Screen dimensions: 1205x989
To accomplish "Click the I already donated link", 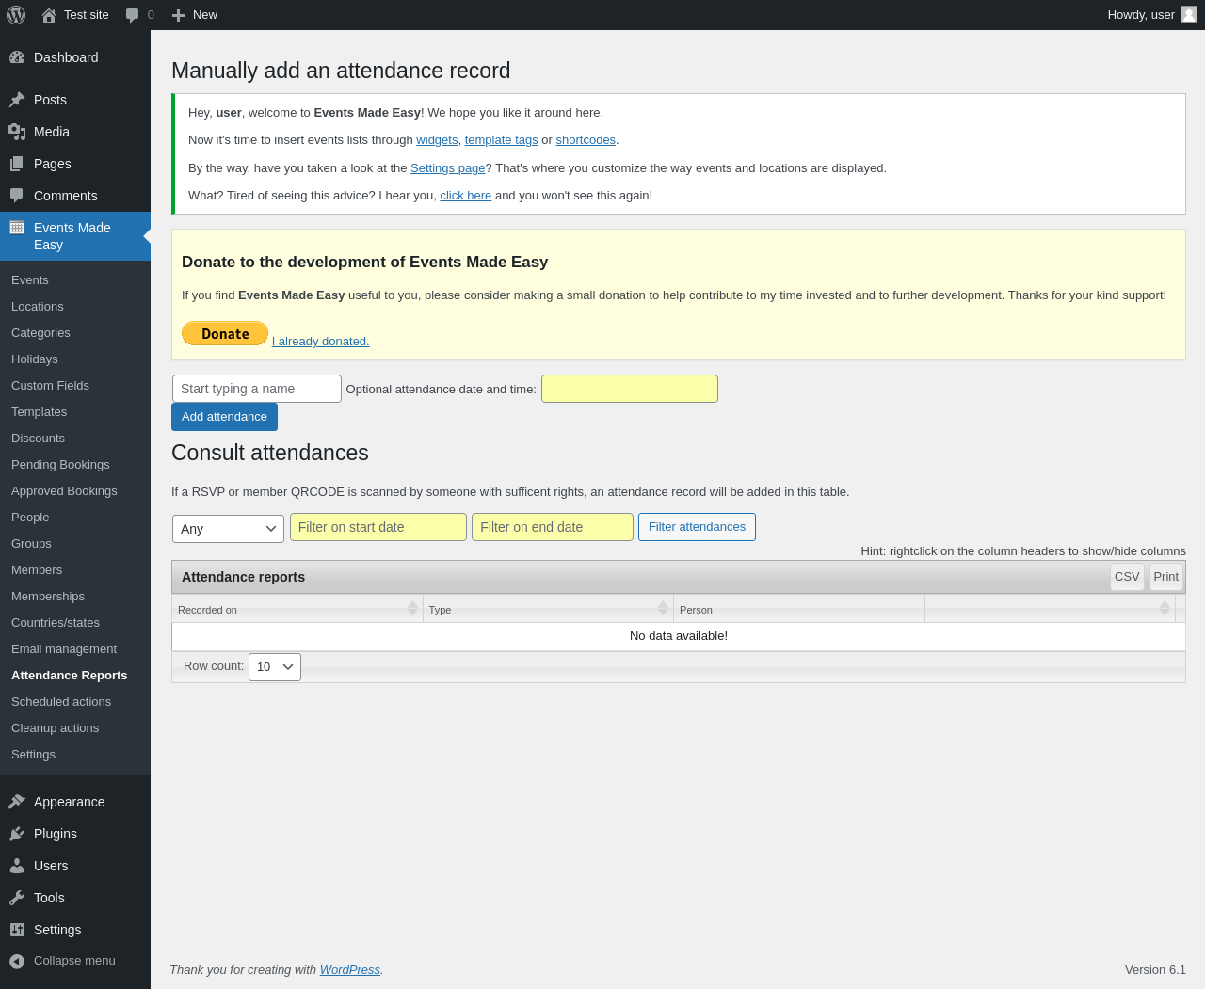I will (x=321, y=342).
